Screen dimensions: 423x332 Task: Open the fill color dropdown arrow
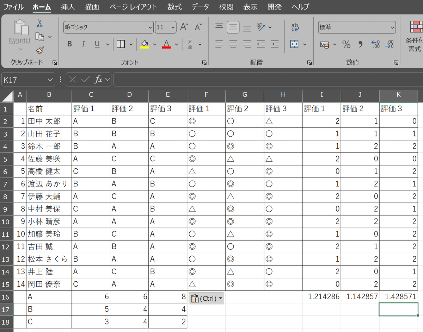pos(154,44)
